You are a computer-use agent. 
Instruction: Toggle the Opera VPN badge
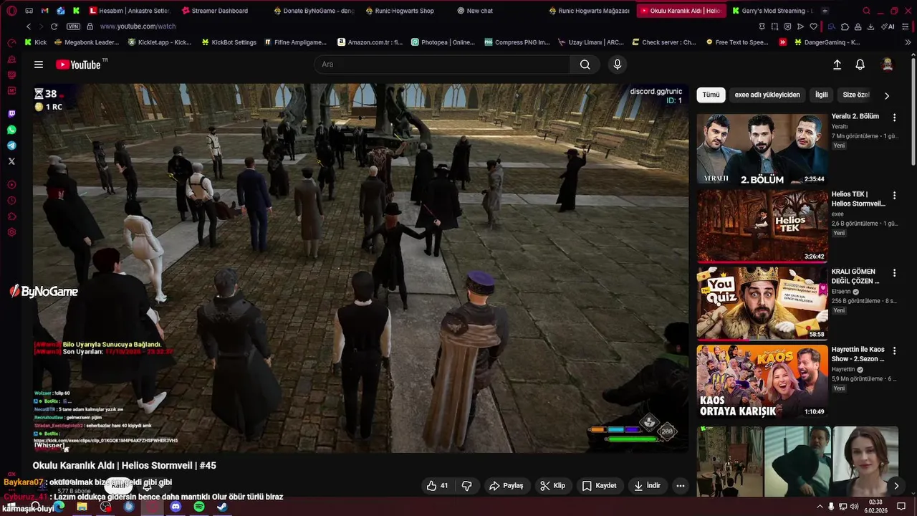click(x=73, y=27)
